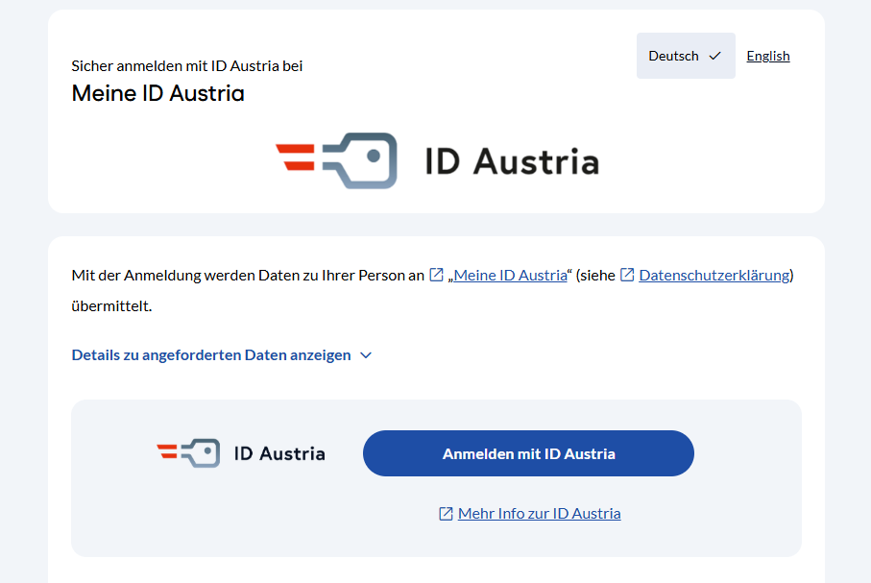Switch the page language to English
The width and height of the screenshot is (871, 583).
[x=768, y=56]
